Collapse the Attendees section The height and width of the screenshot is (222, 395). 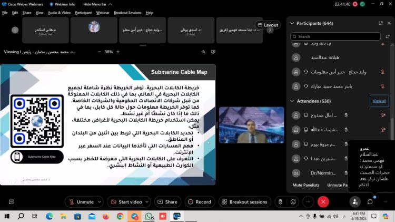(x=292, y=101)
